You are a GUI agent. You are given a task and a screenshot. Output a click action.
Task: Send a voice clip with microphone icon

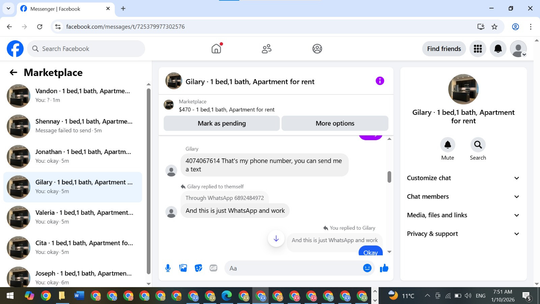click(x=168, y=268)
